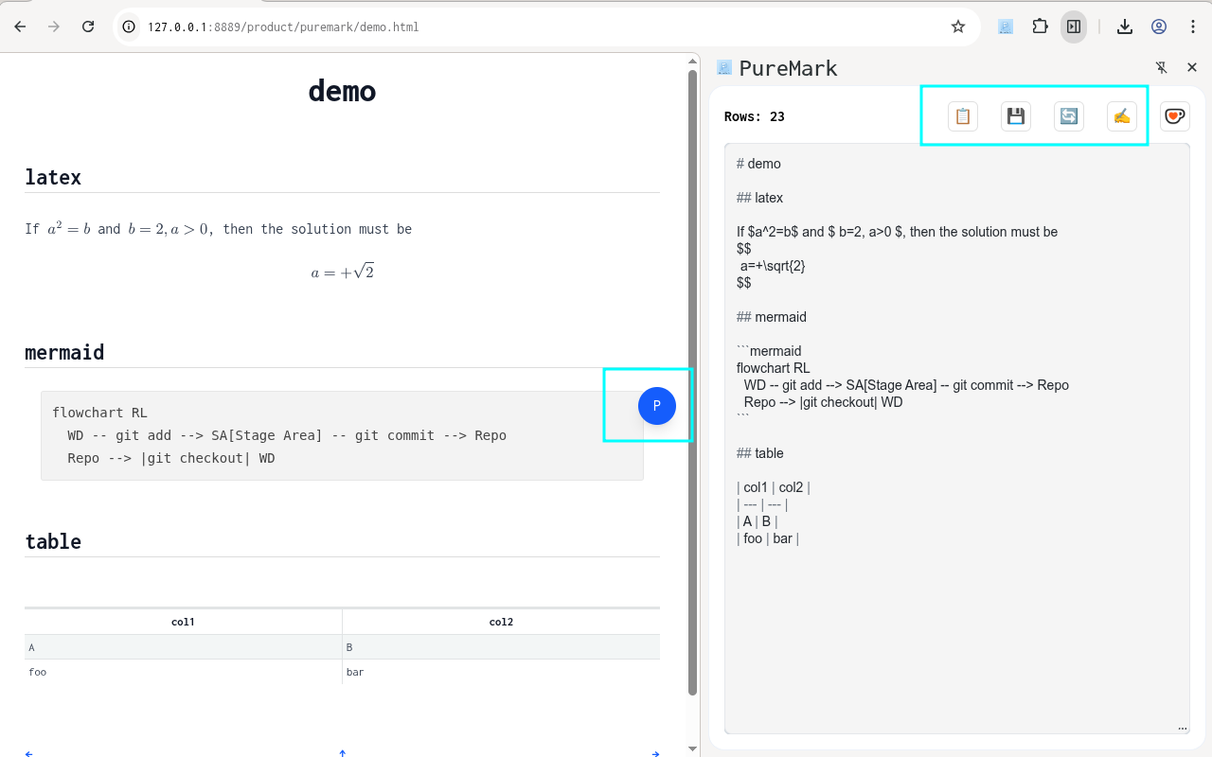Viewport: 1212px width, 757px height.
Task: Click the PureMark extension icon in browser toolbar
Action: click(1006, 26)
